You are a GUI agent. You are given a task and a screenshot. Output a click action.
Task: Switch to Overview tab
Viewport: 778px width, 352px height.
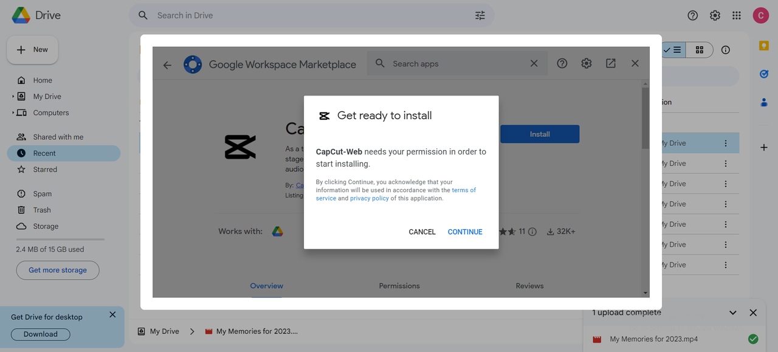(267, 286)
